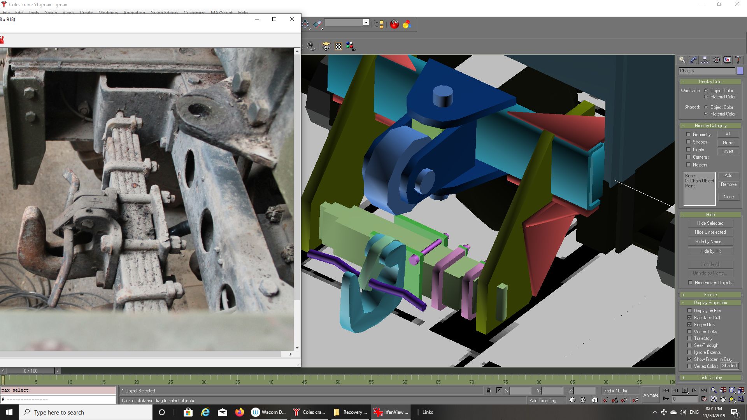Collapse the Hide by Category rollout

coord(710,126)
